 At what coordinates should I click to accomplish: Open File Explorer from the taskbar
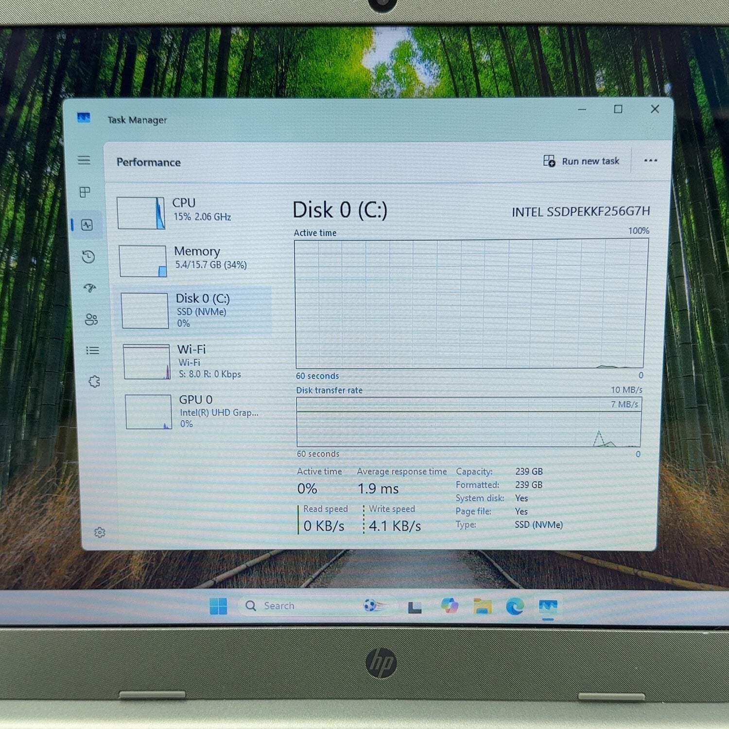tap(483, 606)
